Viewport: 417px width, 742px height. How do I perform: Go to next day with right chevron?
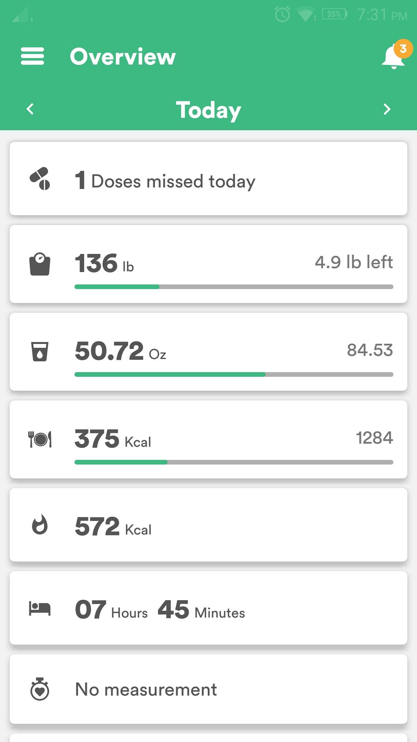coord(387,109)
